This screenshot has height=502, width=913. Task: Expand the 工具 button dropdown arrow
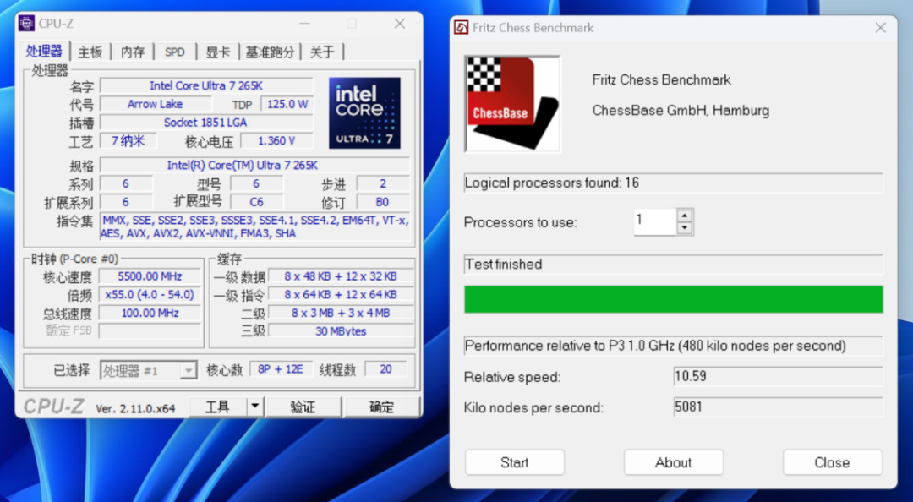point(255,407)
